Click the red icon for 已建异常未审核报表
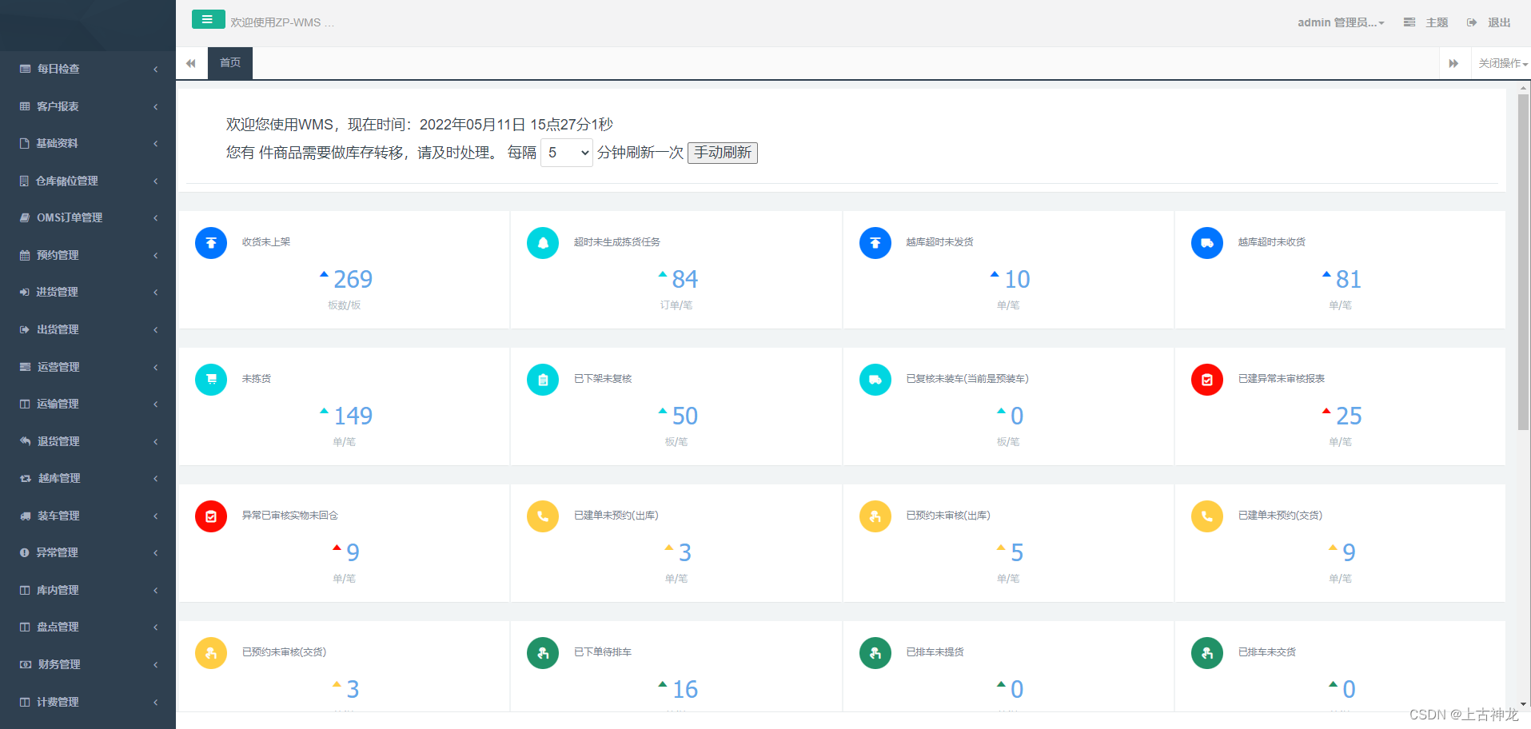Viewport: 1531px width, 729px height. click(x=1207, y=380)
